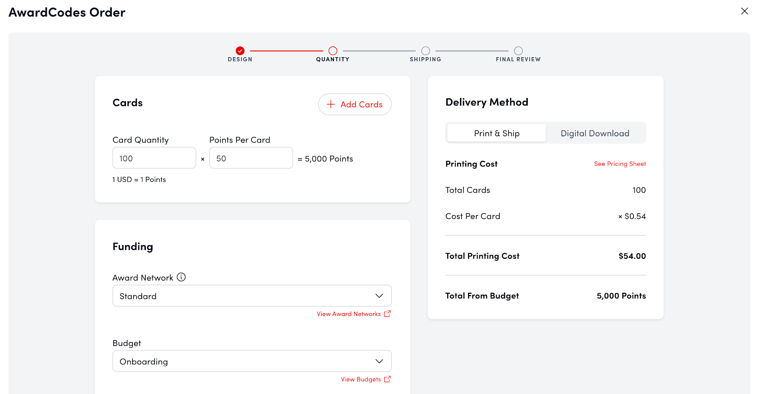
Task: Open the View Budgets link
Action: tap(361, 379)
